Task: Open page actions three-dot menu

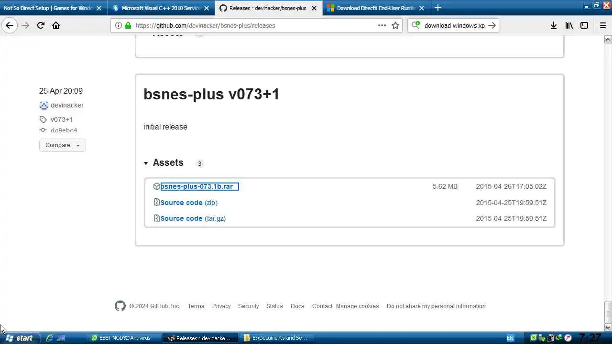Action: (x=382, y=25)
